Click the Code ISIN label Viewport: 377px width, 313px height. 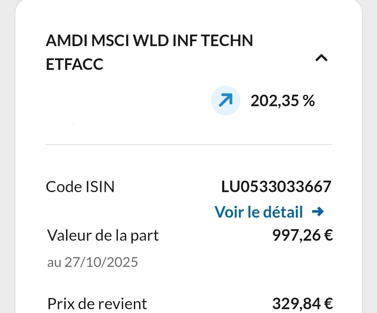[x=80, y=187]
